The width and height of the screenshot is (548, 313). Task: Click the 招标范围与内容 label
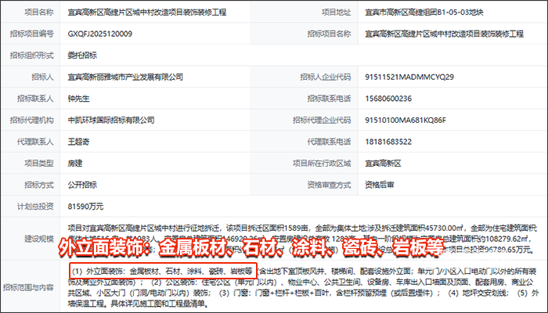tap(28, 287)
